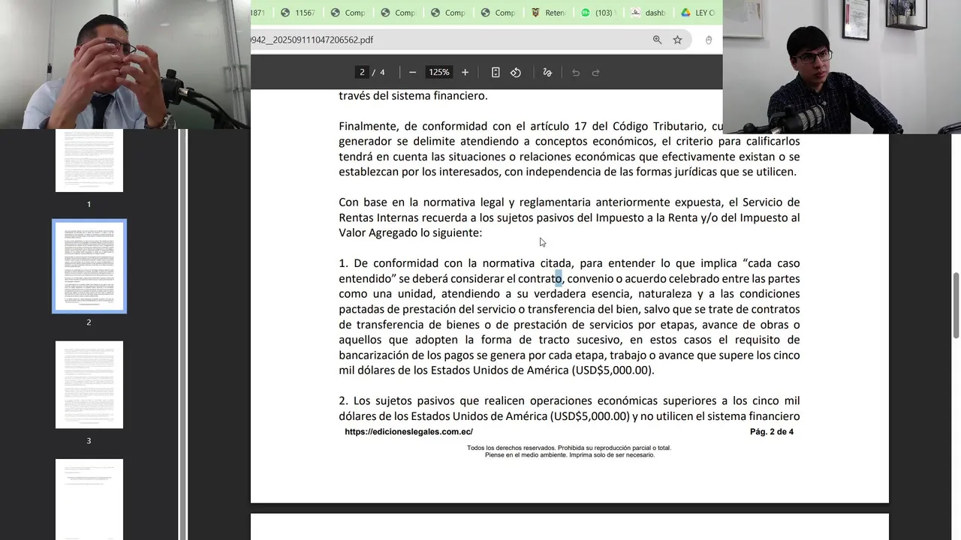The width and height of the screenshot is (961, 540).
Task: Click the address bar zoom magnifier icon
Action: (657, 40)
